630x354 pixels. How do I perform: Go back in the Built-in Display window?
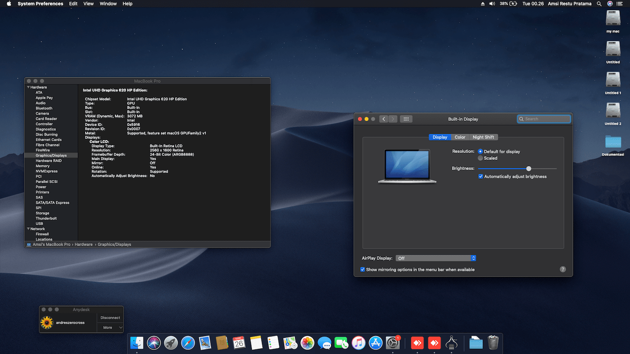(x=384, y=119)
